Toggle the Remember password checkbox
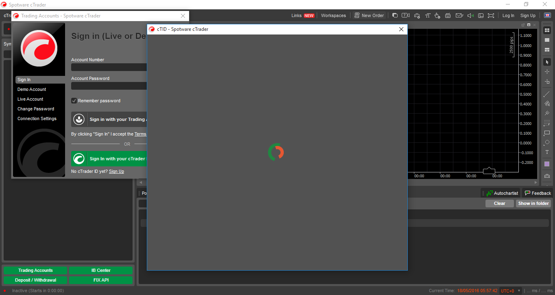Viewport: 555px width, 295px height. [74, 101]
